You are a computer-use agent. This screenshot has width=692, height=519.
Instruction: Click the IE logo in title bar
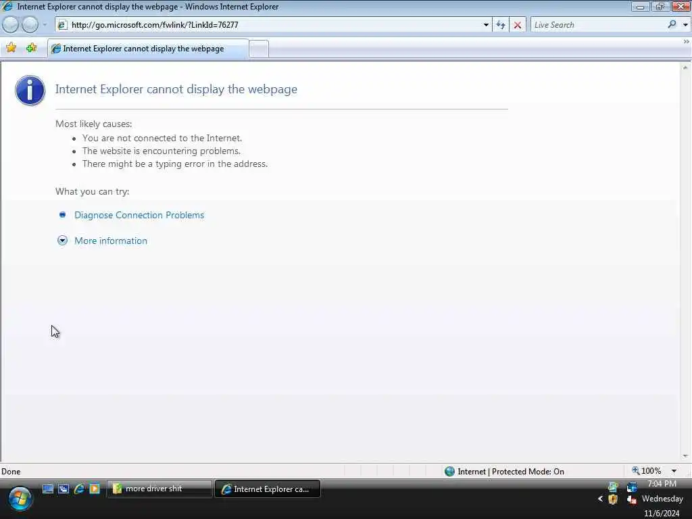[x=7, y=6]
